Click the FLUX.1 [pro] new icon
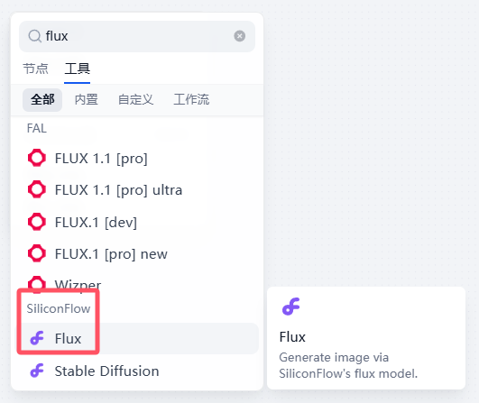This screenshot has height=403, width=479. pyautogui.click(x=37, y=253)
